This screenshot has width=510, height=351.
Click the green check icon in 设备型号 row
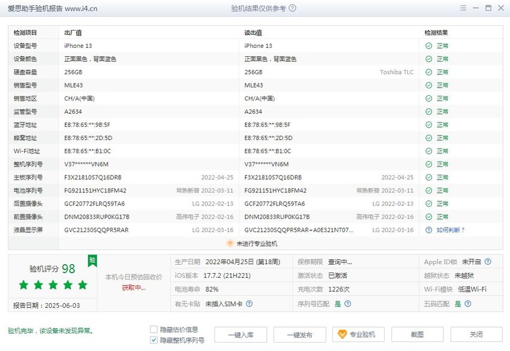click(x=428, y=46)
